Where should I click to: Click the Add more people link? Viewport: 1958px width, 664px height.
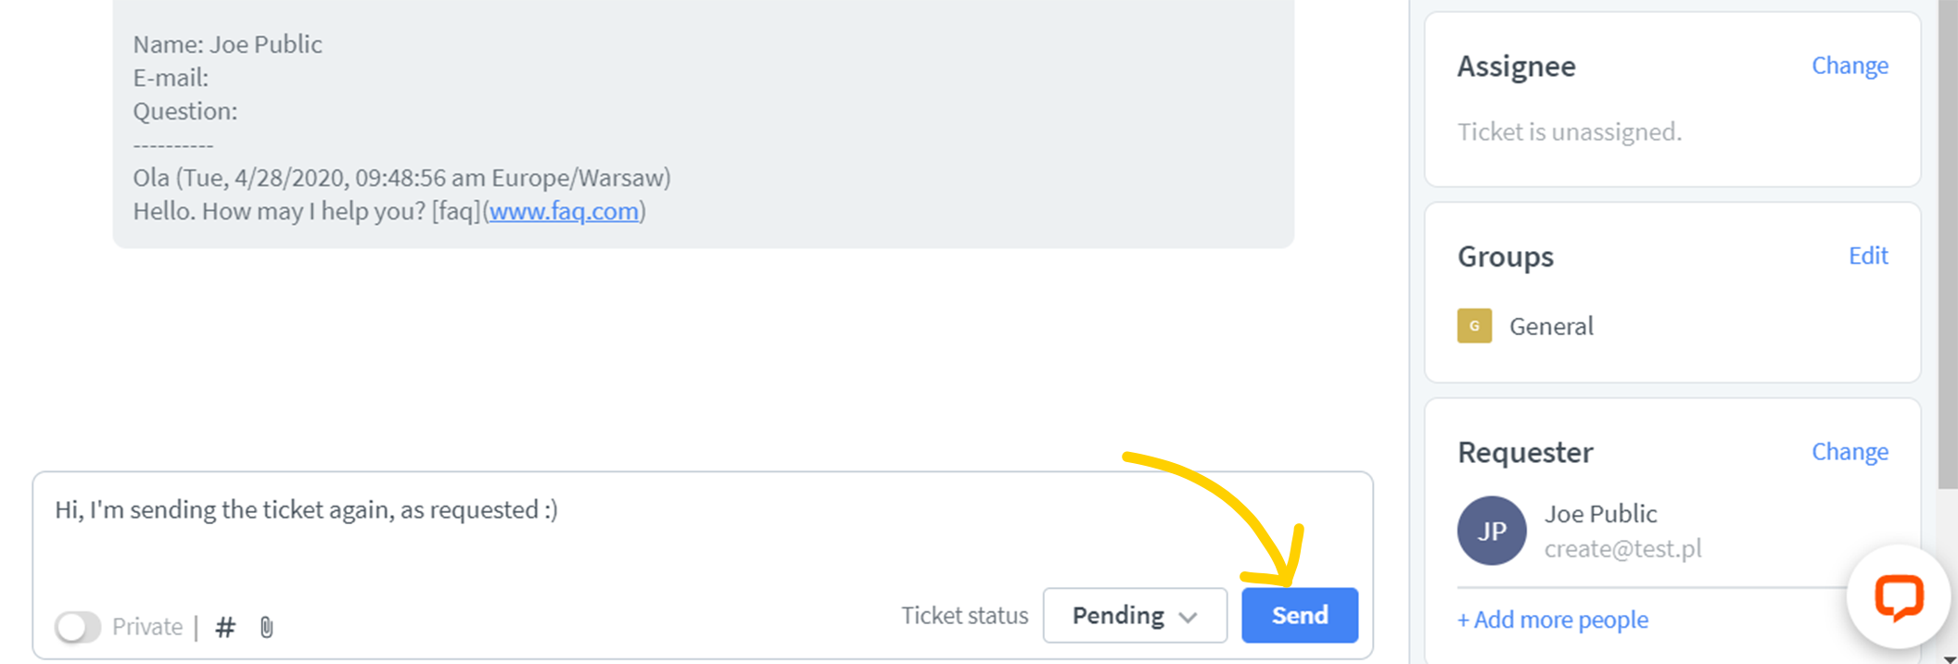tap(1552, 620)
